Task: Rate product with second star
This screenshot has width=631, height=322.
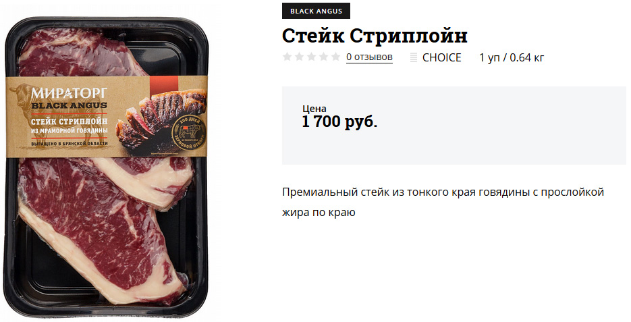Action: [x=299, y=57]
